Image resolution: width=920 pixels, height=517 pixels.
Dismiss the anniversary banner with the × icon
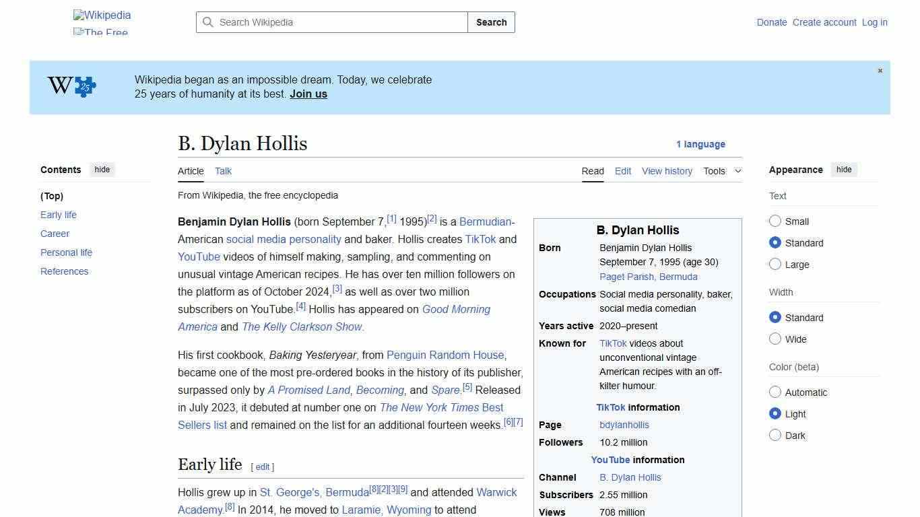[x=880, y=70]
